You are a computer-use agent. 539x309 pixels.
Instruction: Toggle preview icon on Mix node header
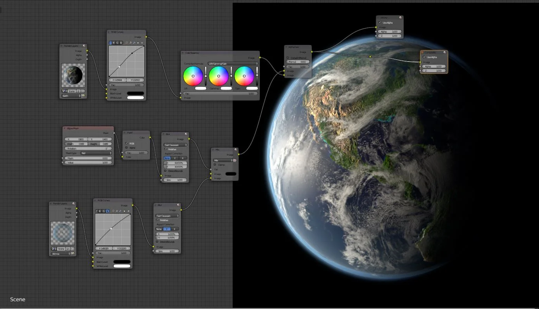(x=236, y=149)
